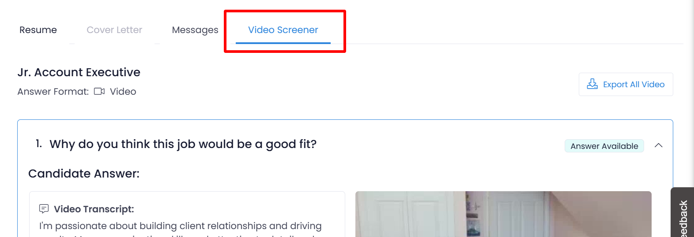Open the Resume tab
Image resolution: width=694 pixels, height=237 pixels.
tap(38, 30)
